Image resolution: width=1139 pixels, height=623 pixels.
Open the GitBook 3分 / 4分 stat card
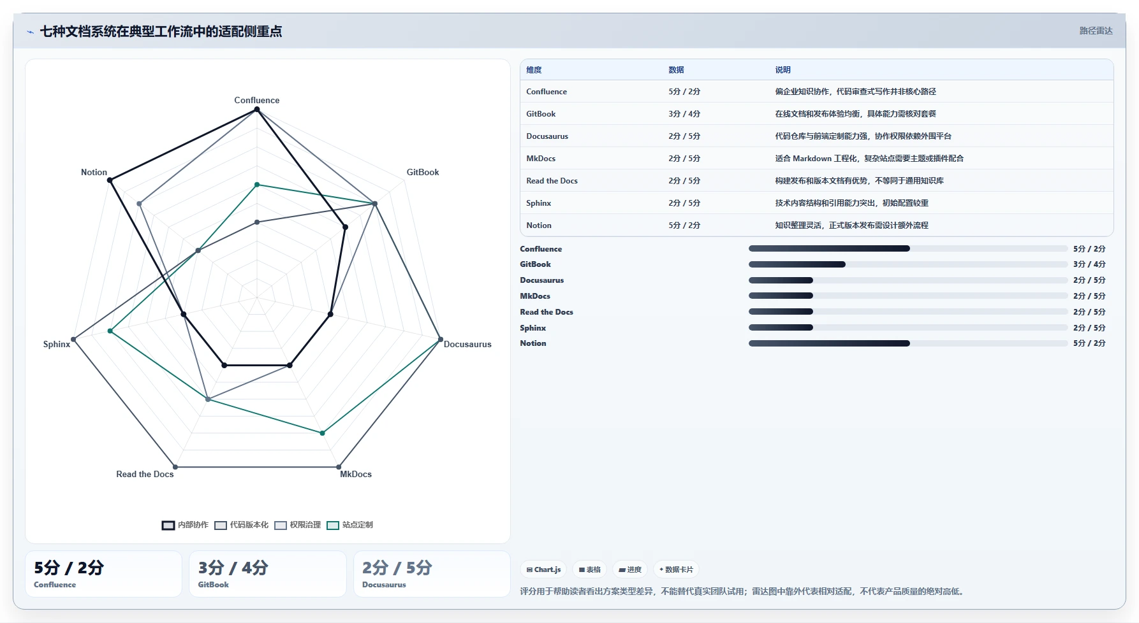click(268, 574)
